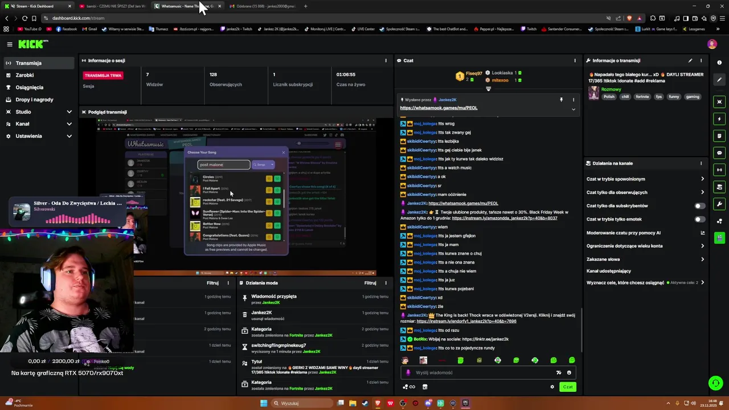The width and height of the screenshot is (729, 410).
Task: Toggle Czat w trybie tylko emotek switch
Action: click(700, 219)
